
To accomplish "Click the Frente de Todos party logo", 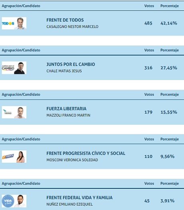I will pos(8,24).
